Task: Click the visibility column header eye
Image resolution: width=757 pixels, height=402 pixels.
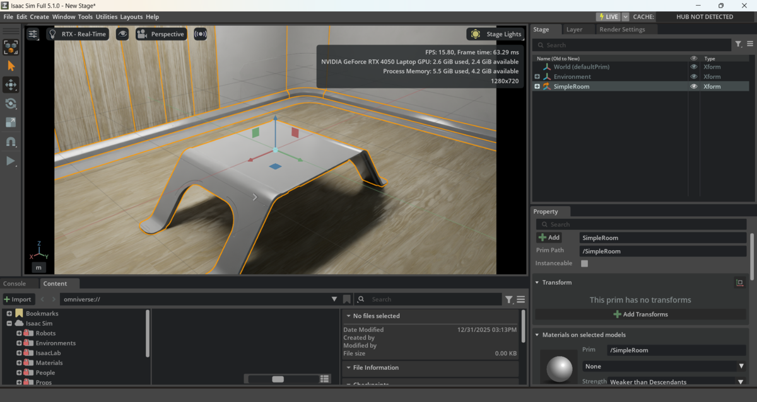Action: point(694,58)
